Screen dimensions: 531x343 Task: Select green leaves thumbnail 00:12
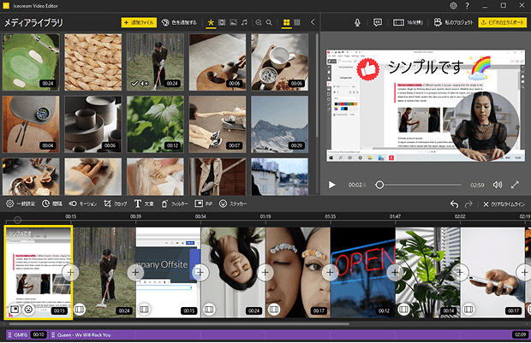pyautogui.click(x=155, y=124)
